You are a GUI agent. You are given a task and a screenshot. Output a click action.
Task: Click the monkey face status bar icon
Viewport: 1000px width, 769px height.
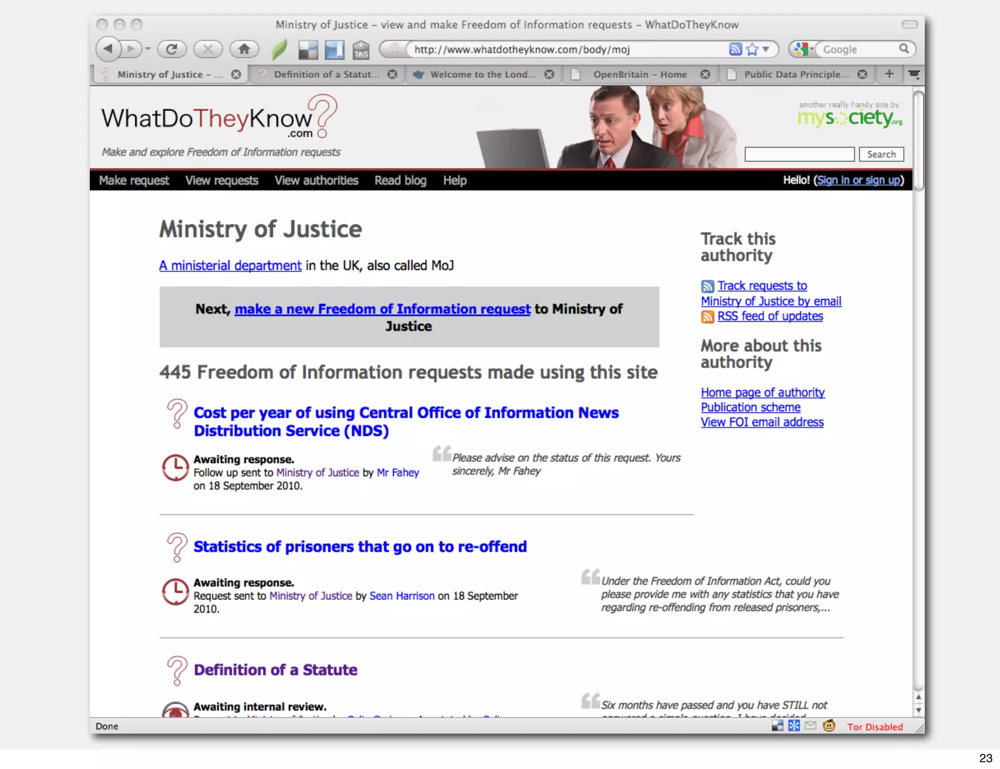coord(829,726)
